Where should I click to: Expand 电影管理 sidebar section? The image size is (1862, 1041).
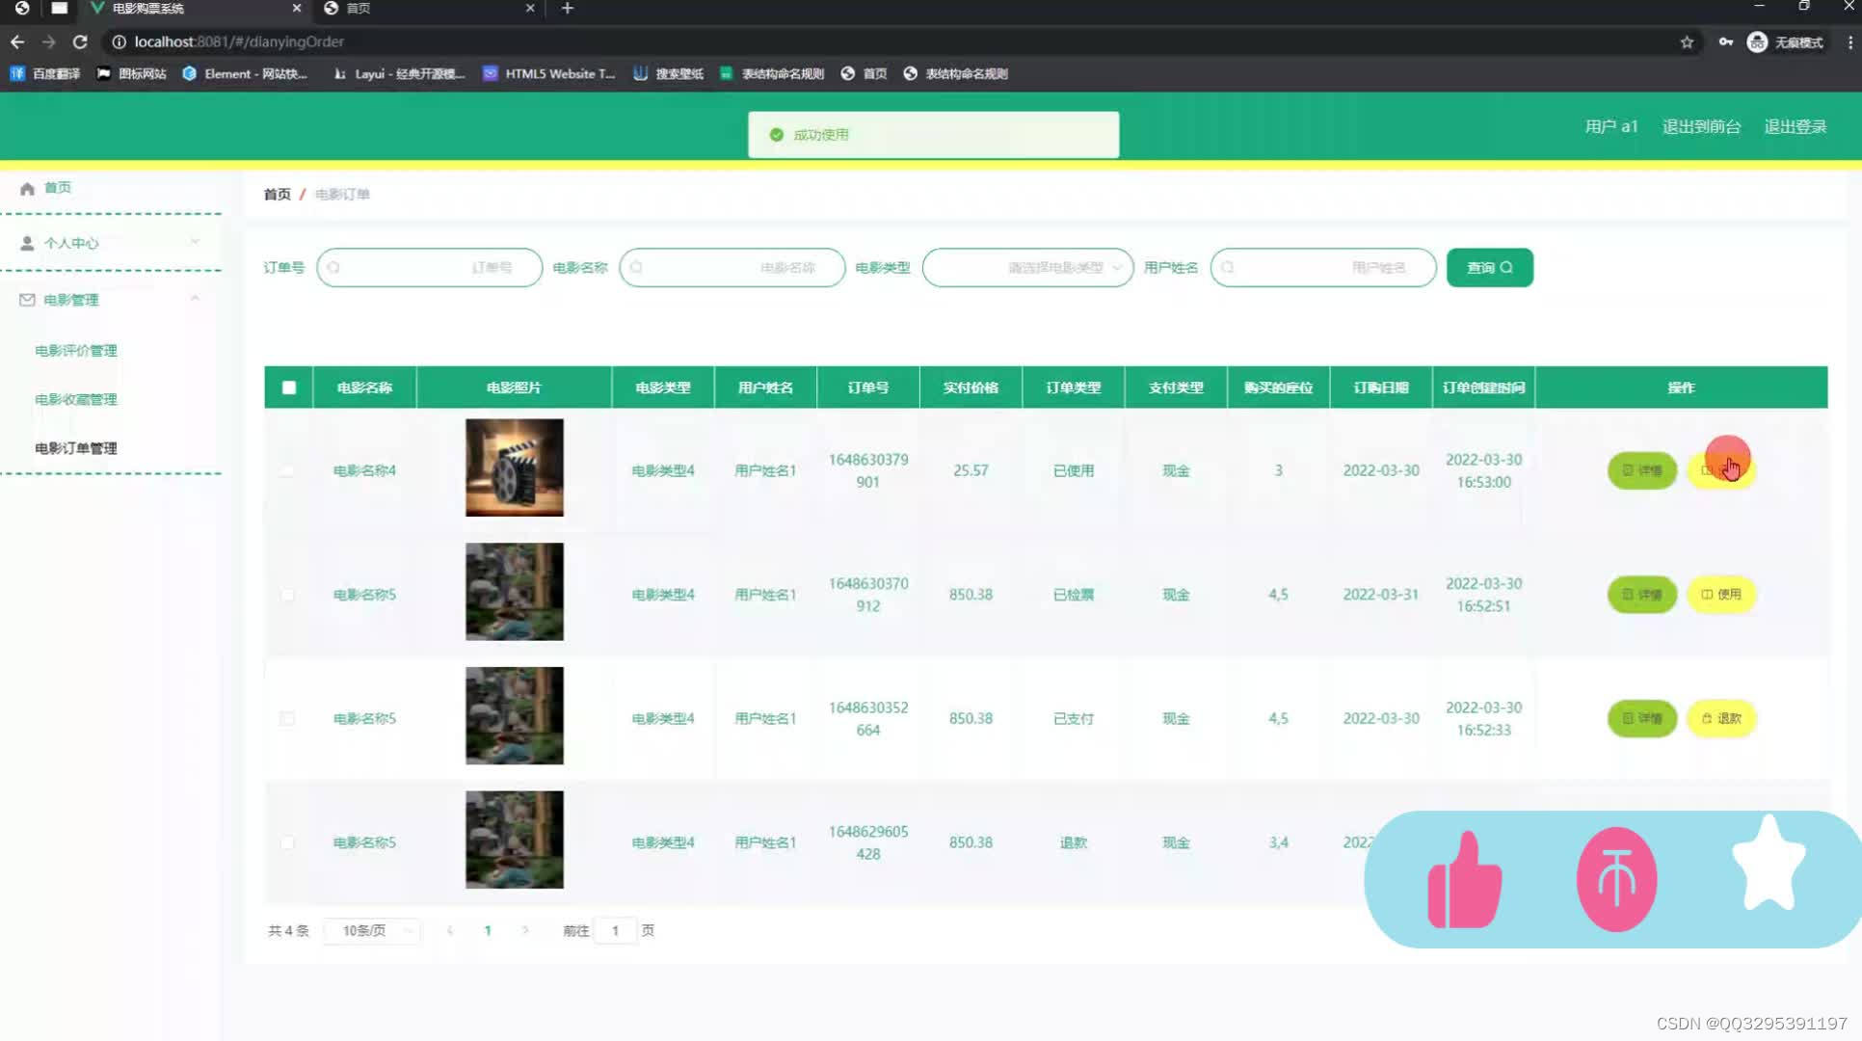[x=109, y=298]
